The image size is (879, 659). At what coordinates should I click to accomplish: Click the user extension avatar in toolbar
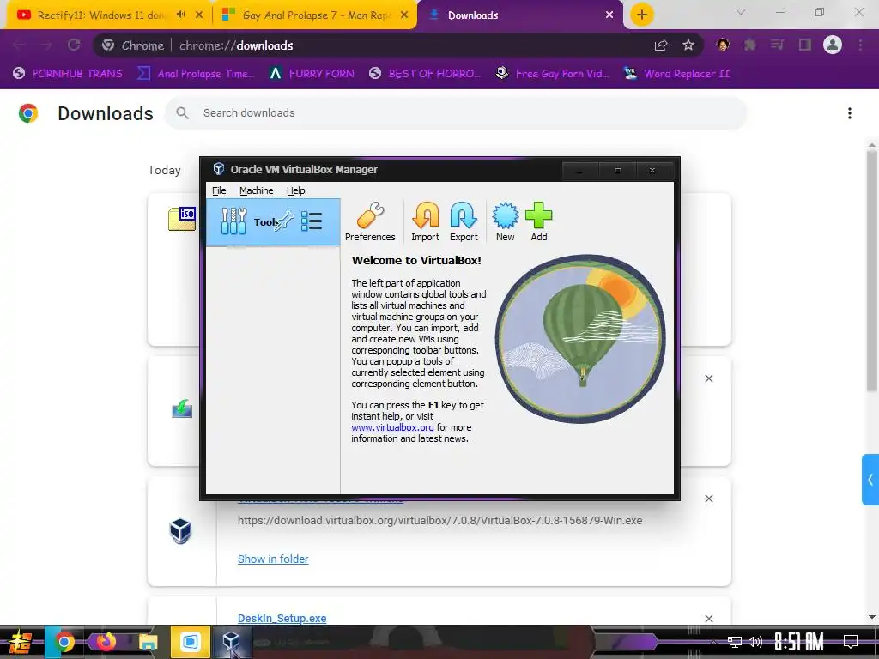pos(723,45)
